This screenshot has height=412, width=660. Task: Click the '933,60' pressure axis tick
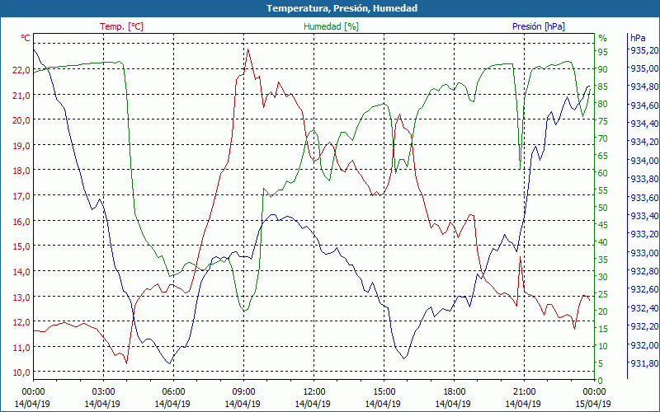pos(644,198)
